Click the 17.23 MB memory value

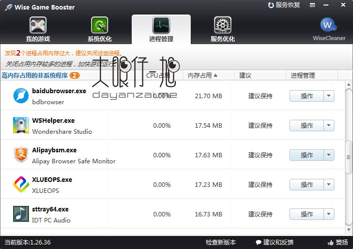tap(208, 184)
